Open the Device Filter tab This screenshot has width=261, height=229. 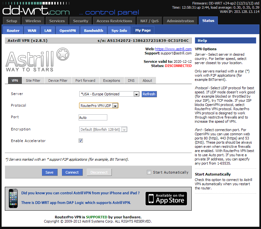click(58, 81)
